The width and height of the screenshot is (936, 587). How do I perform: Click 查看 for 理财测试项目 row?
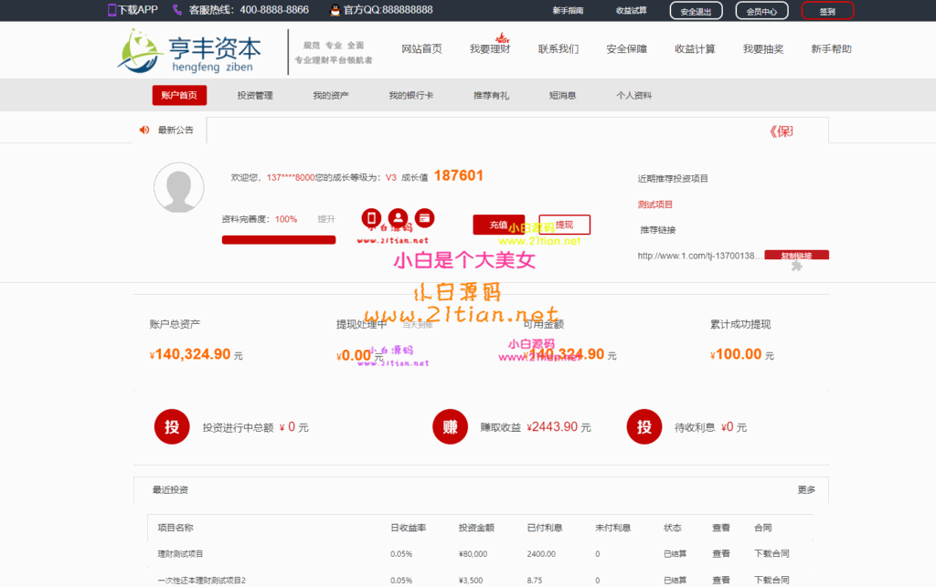720,553
